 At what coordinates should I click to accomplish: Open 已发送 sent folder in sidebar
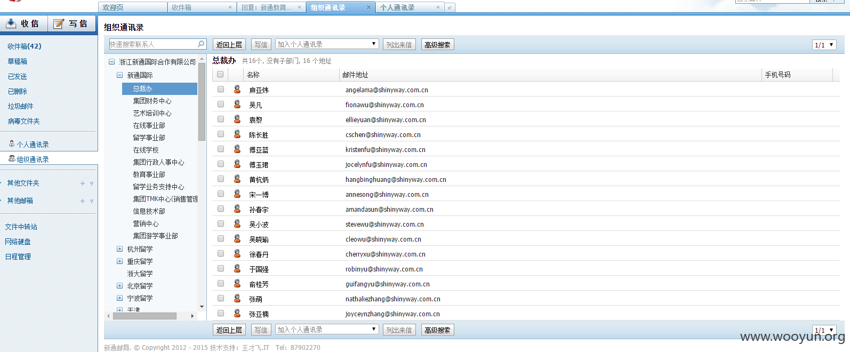tap(18, 76)
